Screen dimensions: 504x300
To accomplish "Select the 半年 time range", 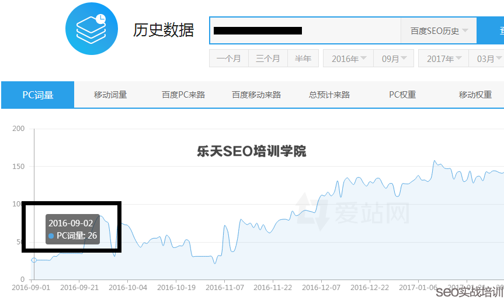I will (x=303, y=58).
